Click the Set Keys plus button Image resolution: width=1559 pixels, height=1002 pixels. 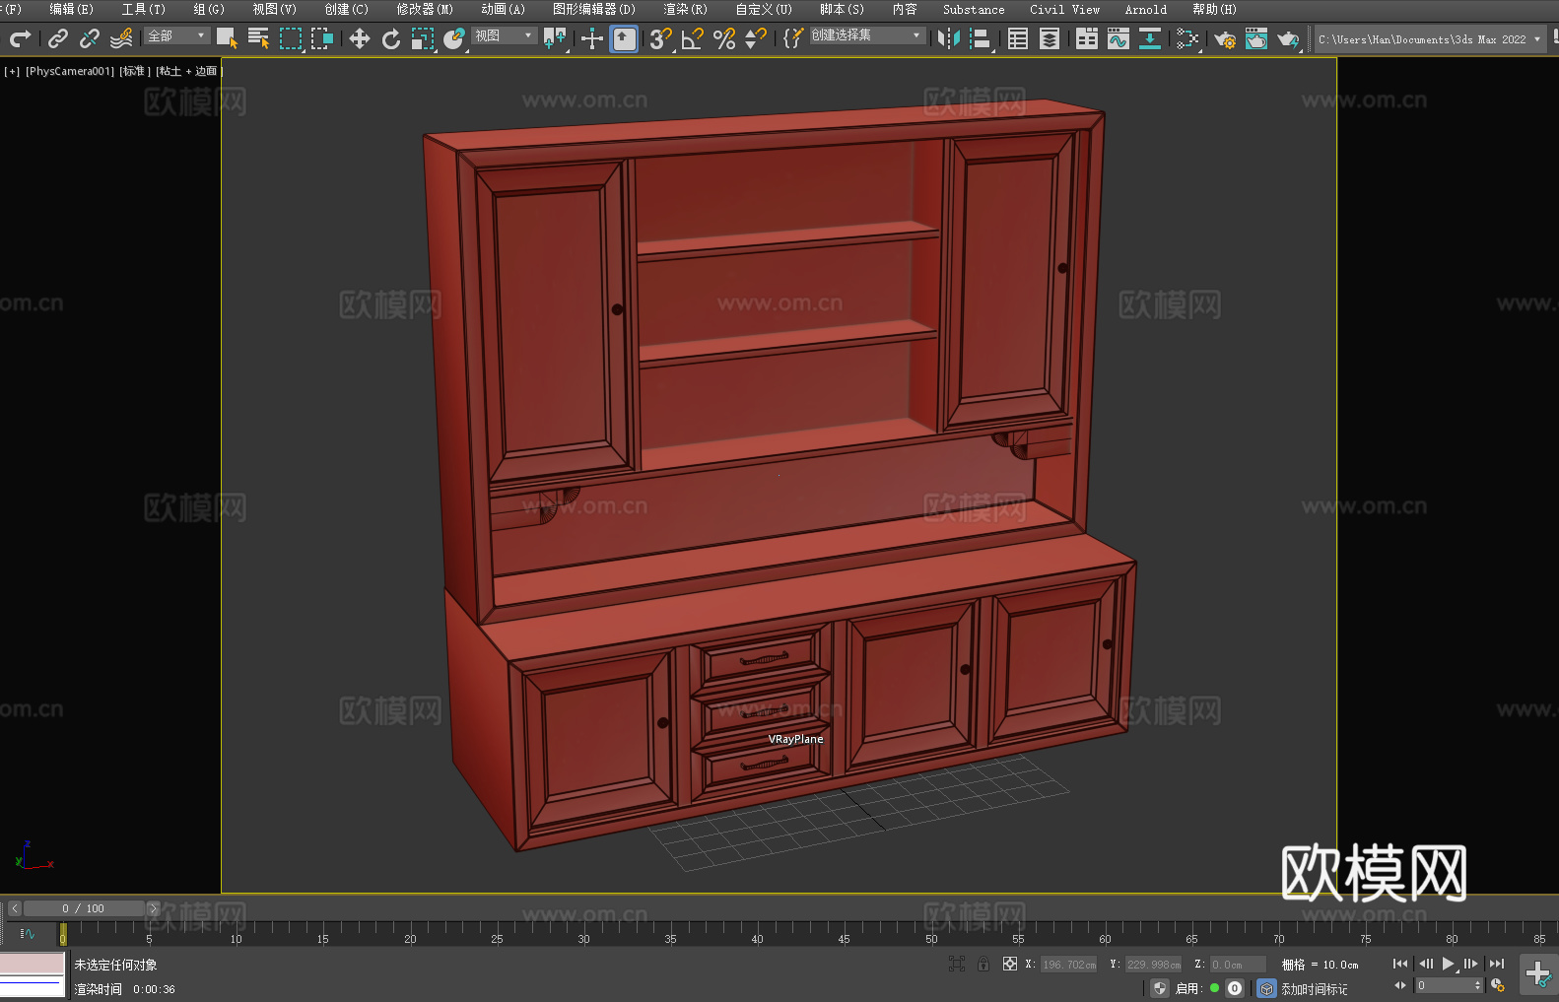click(x=1538, y=974)
